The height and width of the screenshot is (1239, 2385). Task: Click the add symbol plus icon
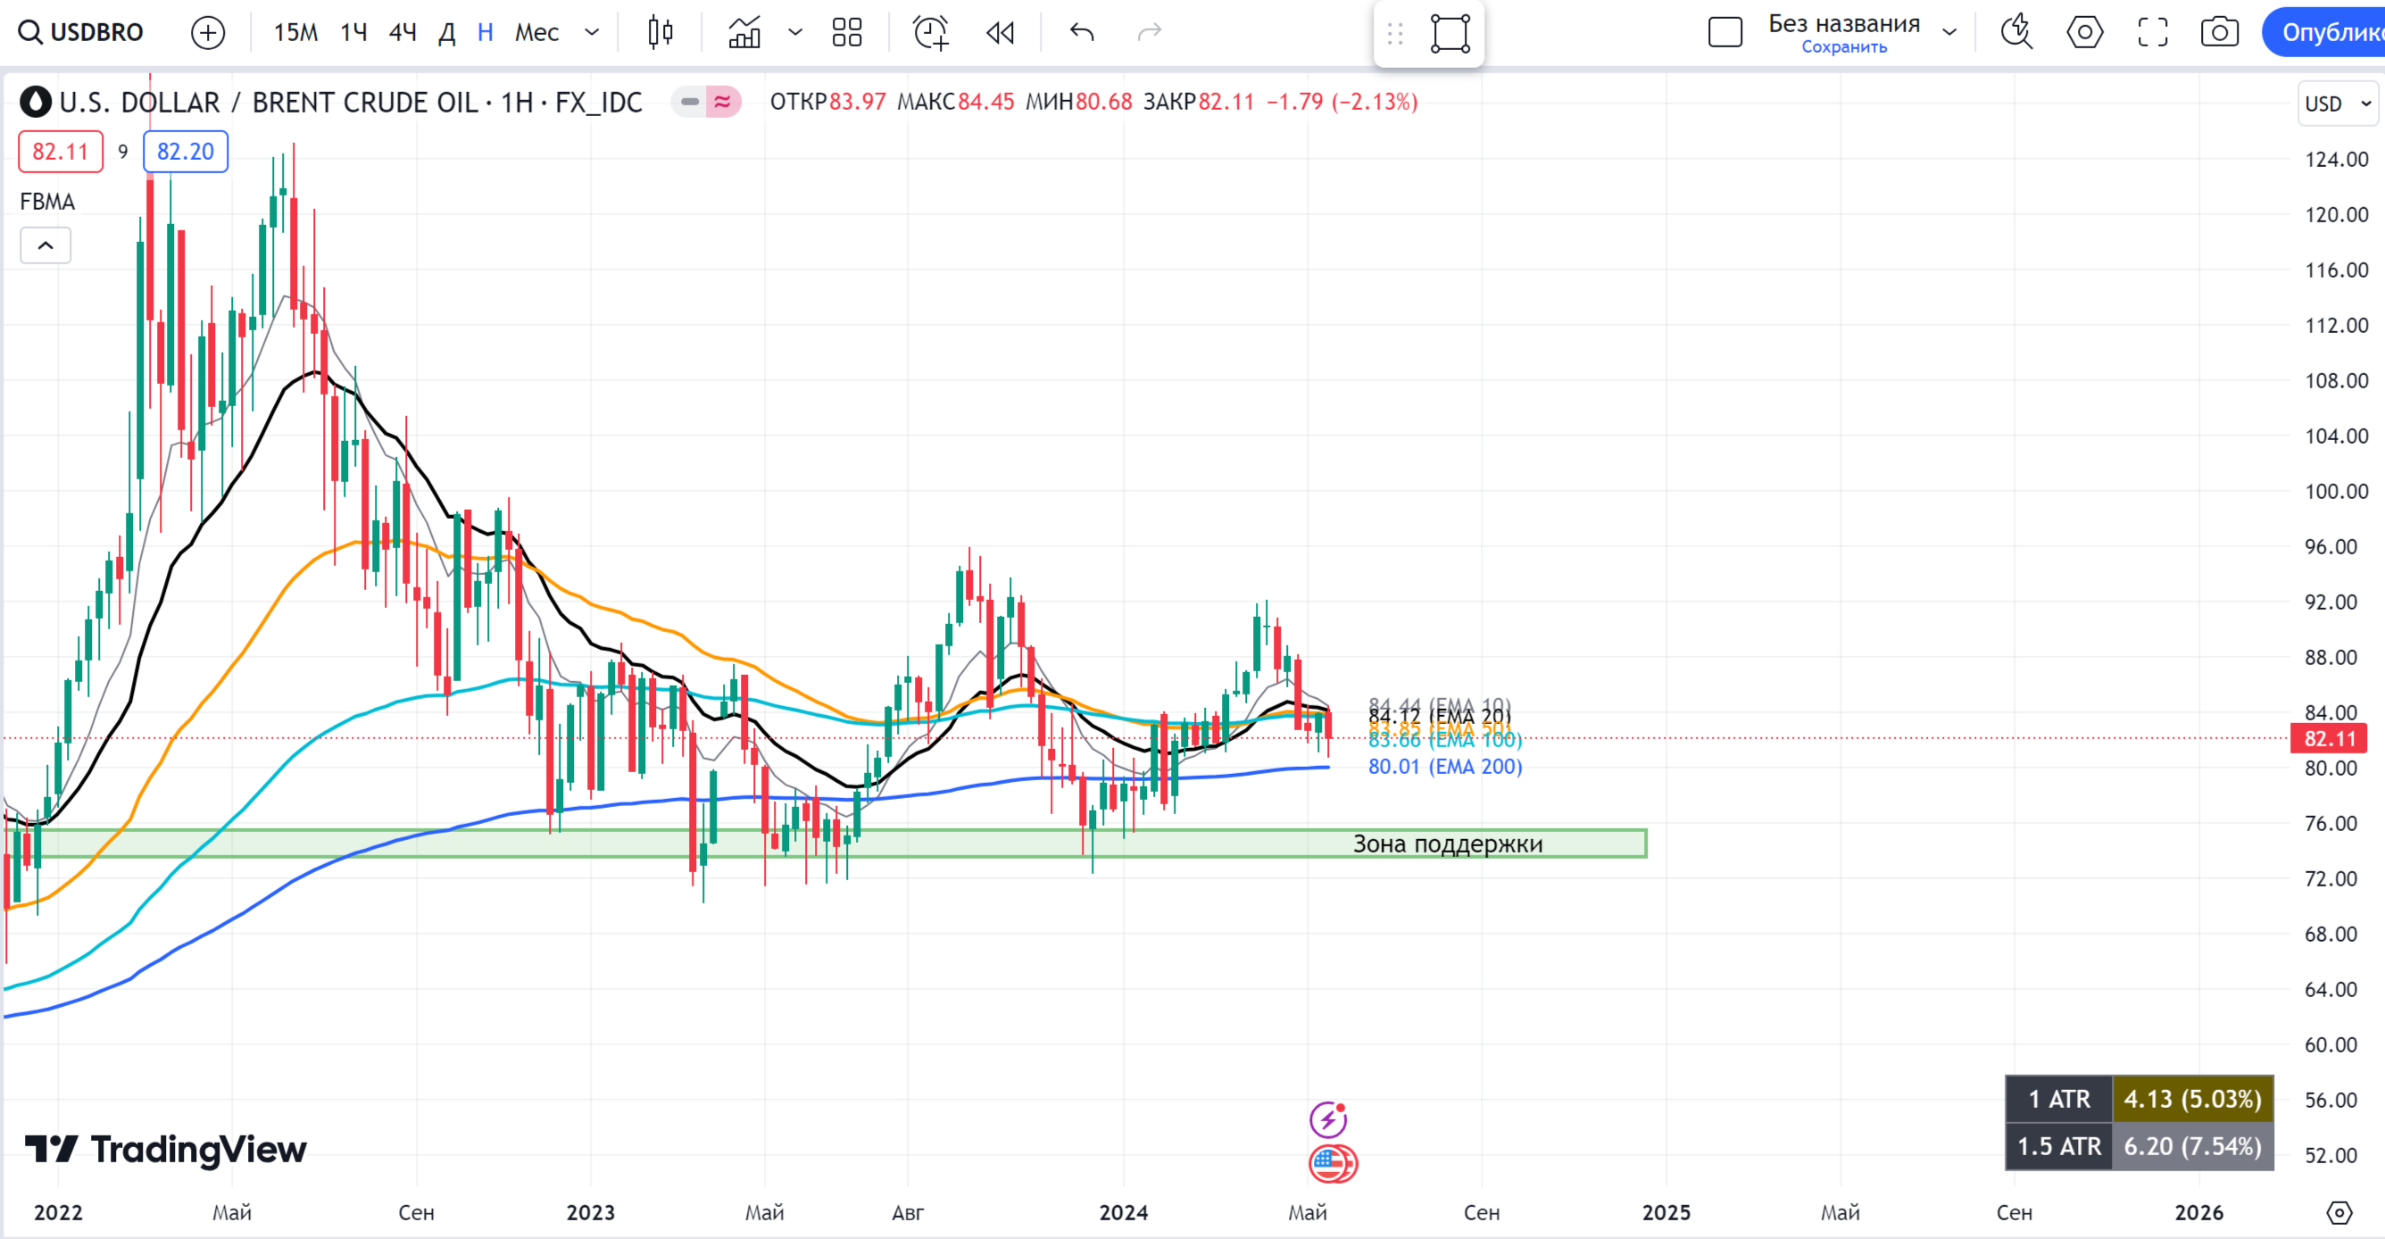coord(207,32)
